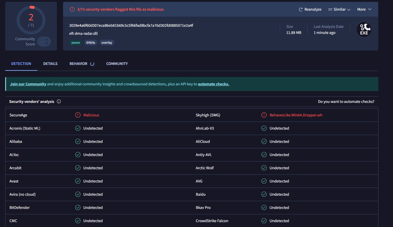
Task: Downvote the Community Score with the down arrow
Action: tap(47, 44)
